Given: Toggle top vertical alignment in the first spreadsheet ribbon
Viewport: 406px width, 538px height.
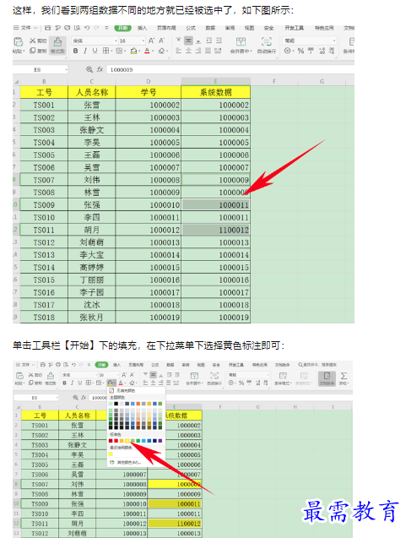Looking at the screenshot, I should 178,40.
